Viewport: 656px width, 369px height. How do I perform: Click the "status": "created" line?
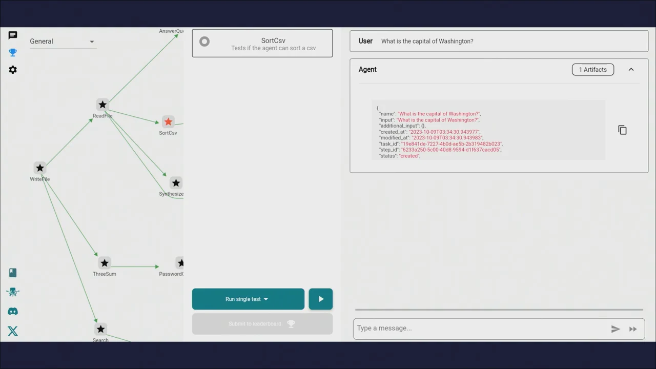tap(400, 156)
